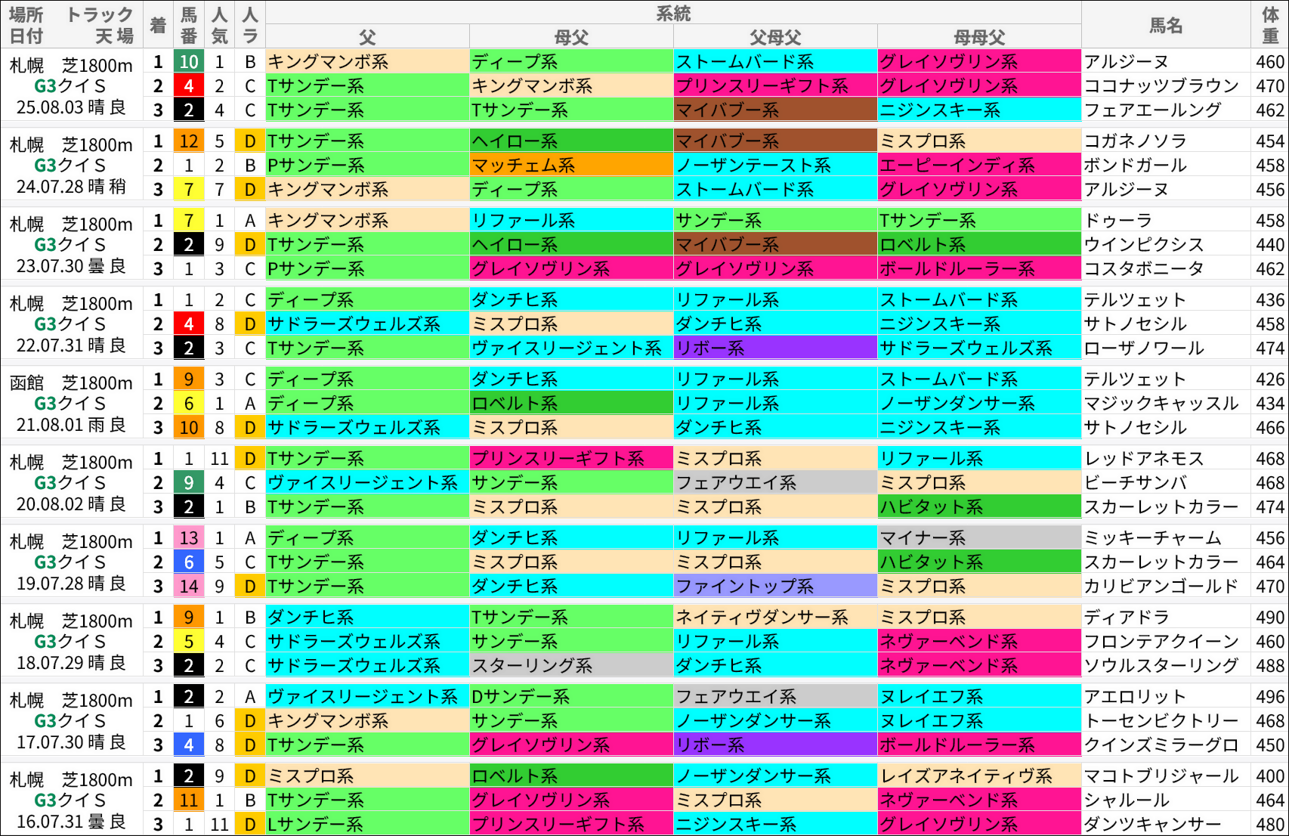This screenshot has width=1289, height=836.
Task: Click horse name マコトブリジャール
Action: pos(1161,776)
